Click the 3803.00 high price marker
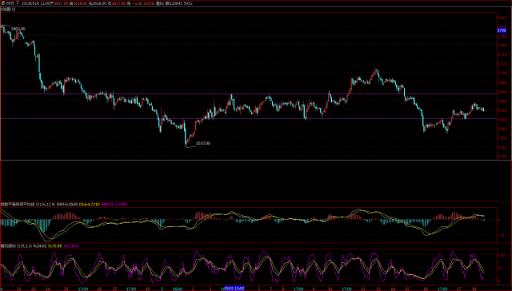This screenshot has height=291, width=512. (x=18, y=29)
